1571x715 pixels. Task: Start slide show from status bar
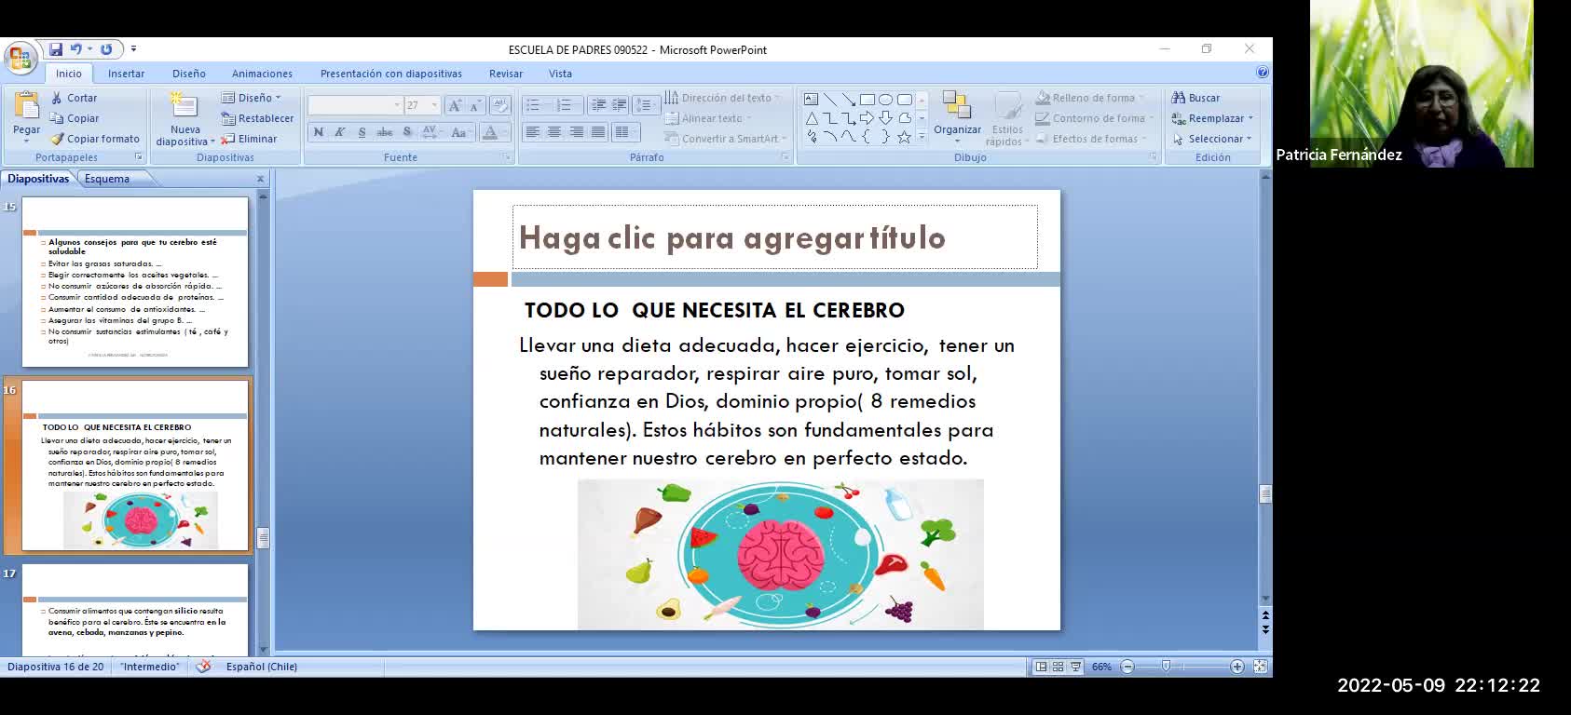click(1075, 667)
